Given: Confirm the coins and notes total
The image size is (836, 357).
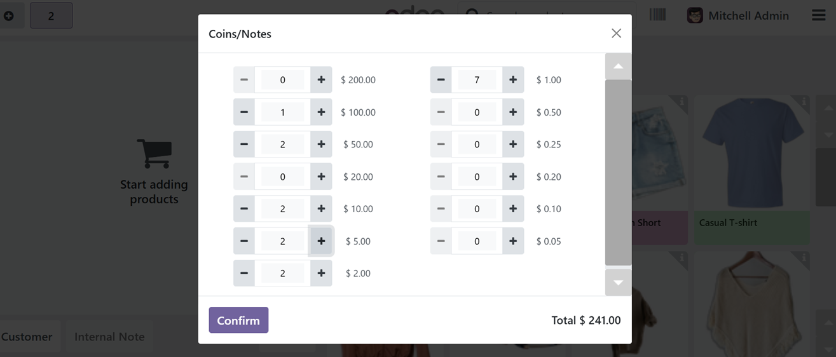Looking at the screenshot, I should tap(238, 320).
